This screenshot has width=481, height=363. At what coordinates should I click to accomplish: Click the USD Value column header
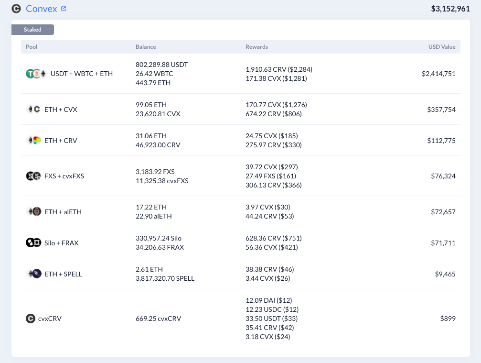pos(442,47)
